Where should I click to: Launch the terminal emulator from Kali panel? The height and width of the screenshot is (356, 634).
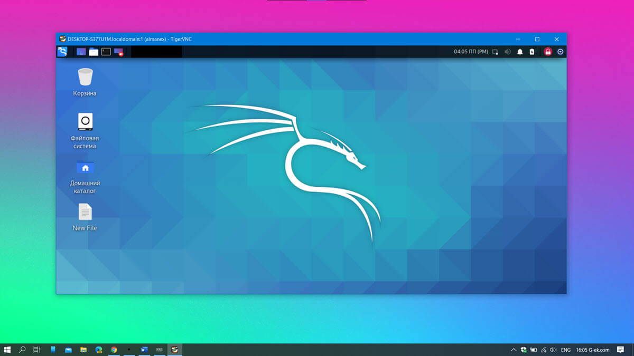coord(106,52)
